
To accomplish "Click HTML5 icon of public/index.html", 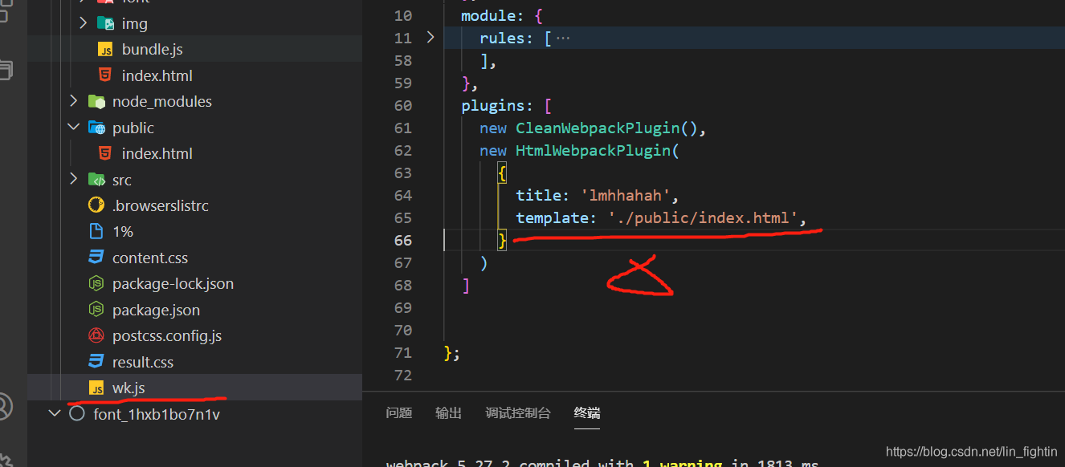I will 105,153.
